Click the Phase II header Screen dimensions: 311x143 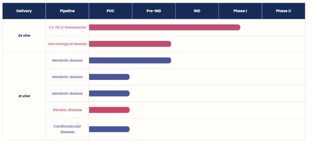coord(283,11)
